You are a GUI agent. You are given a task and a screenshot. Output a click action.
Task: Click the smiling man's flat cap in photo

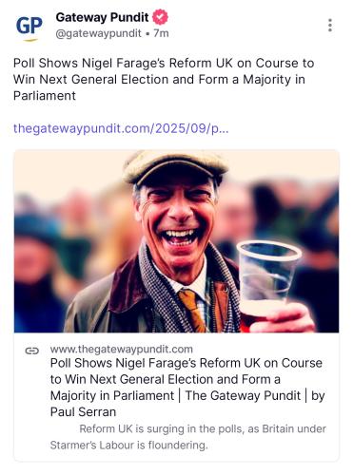pos(175,168)
